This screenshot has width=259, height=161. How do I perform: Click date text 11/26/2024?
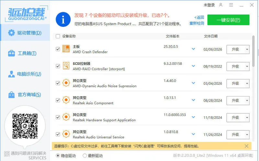pos(213,135)
